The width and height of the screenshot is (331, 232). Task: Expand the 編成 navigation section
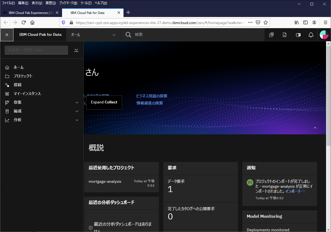point(77,111)
